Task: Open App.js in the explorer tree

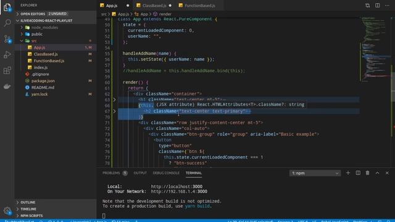Action: tap(56, 47)
